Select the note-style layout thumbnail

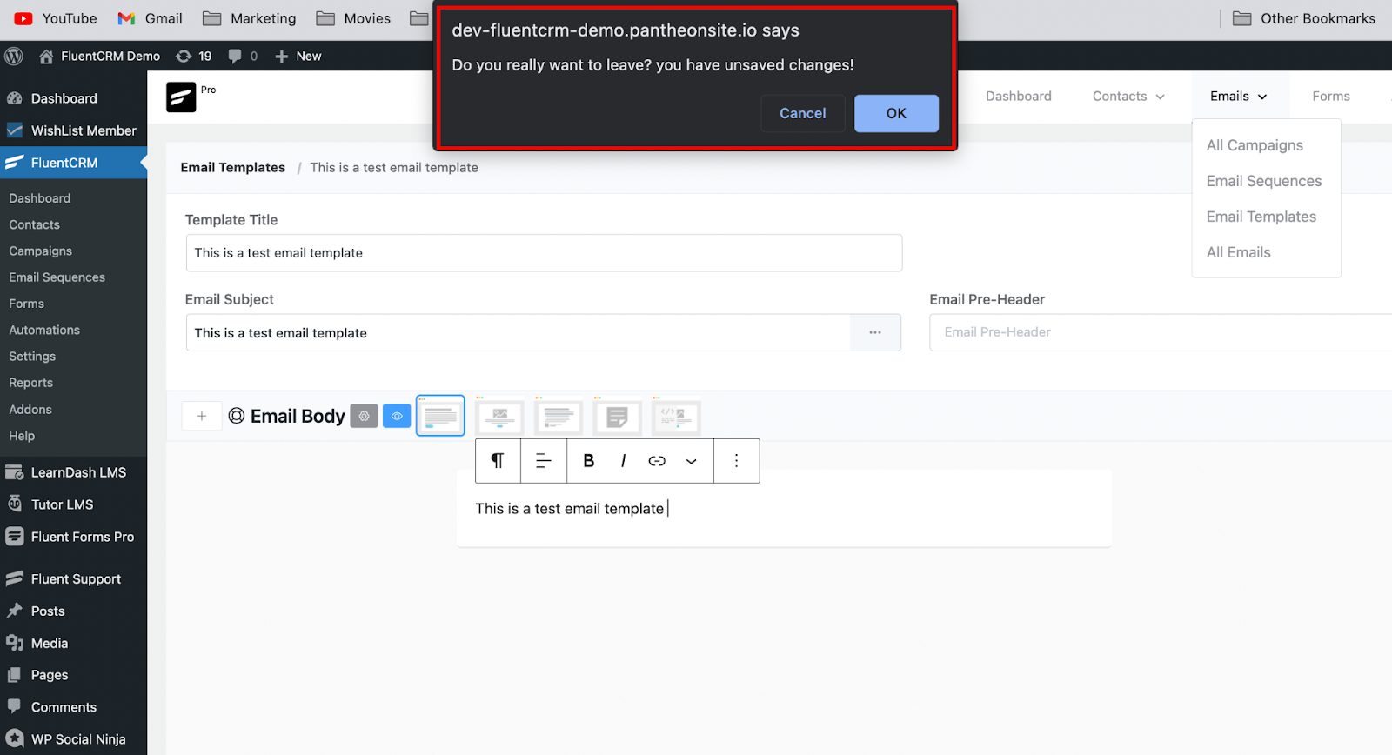(x=618, y=416)
